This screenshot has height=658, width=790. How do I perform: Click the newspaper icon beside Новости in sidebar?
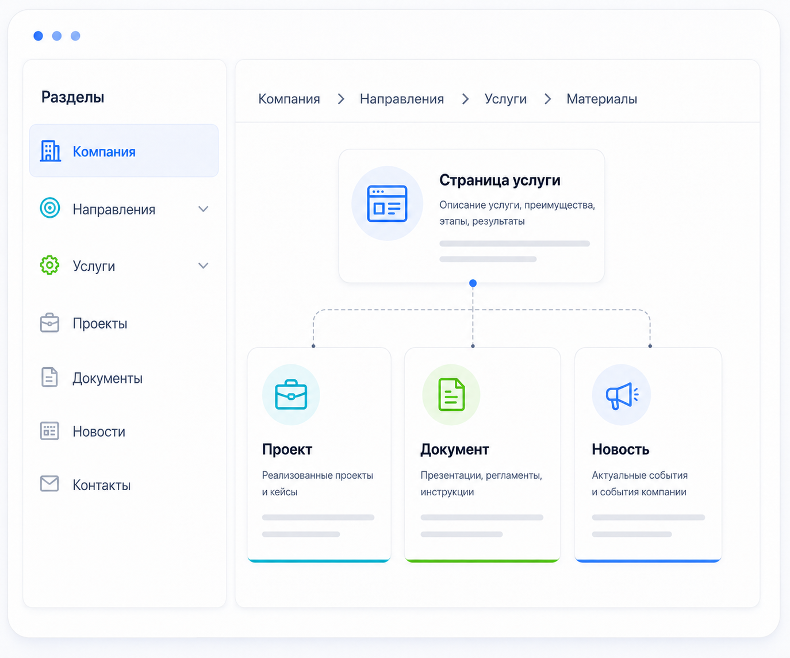pyautogui.click(x=50, y=431)
